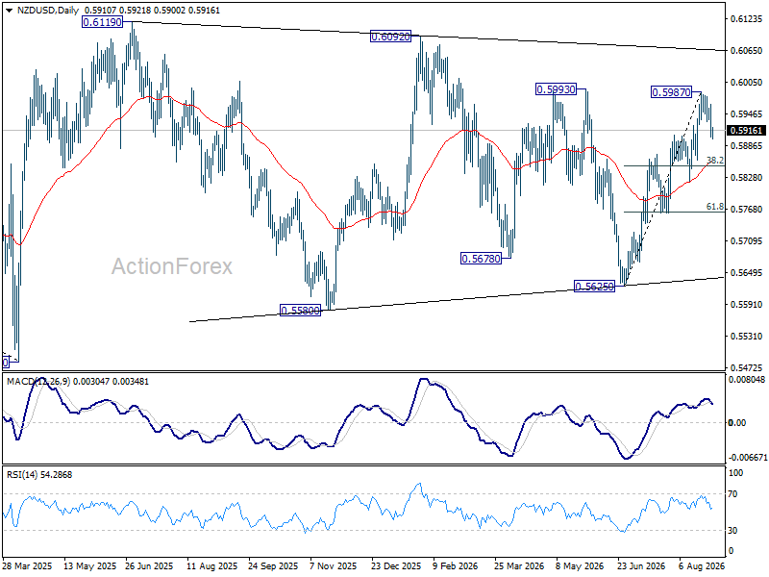The image size is (769, 577).
Task: Select the 7 Nov 2025 date marker
Action: [334, 565]
